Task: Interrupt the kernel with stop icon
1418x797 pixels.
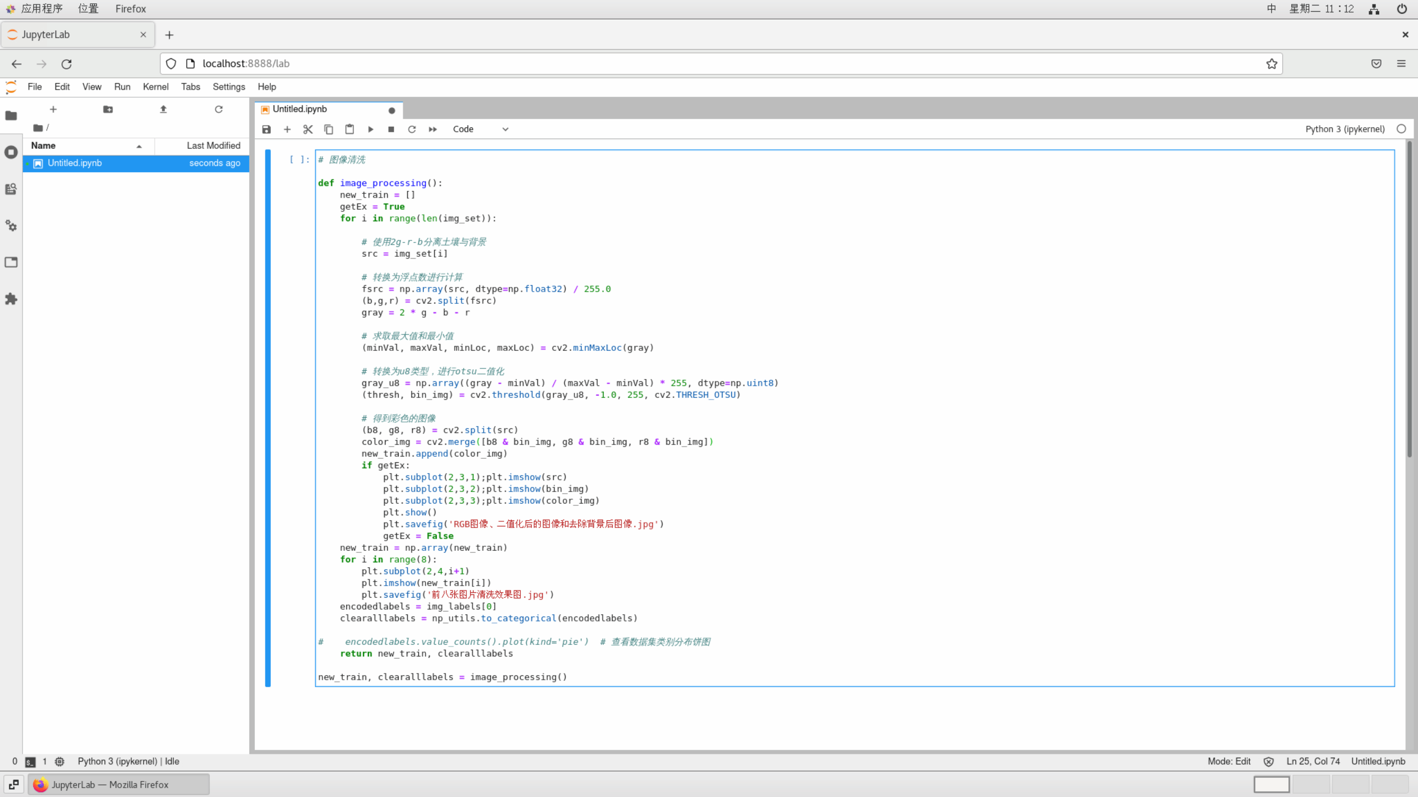Action: [391, 129]
